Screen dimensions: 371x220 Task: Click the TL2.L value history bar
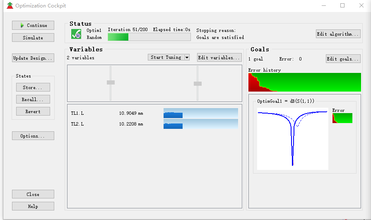click(200, 124)
